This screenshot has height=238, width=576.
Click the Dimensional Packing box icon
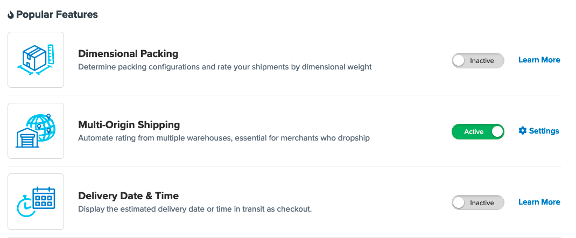coord(36,60)
